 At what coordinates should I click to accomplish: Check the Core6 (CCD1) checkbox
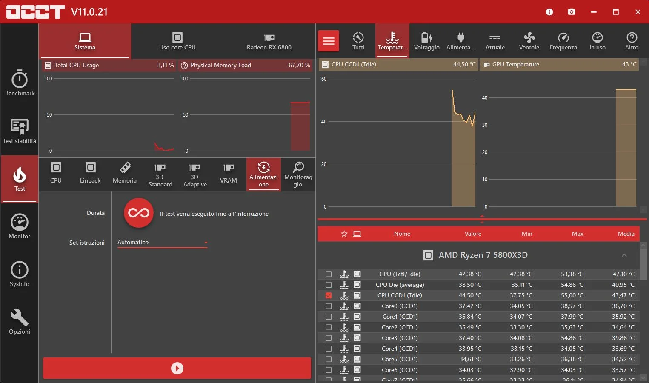tap(329, 370)
